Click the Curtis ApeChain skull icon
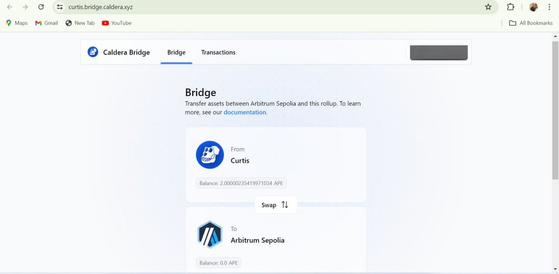Image resolution: width=559 pixels, height=274 pixels. 210,155
